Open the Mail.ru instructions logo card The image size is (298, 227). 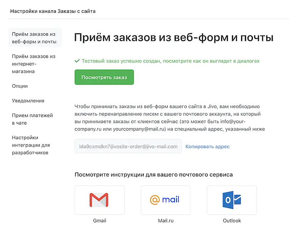(x=165, y=200)
